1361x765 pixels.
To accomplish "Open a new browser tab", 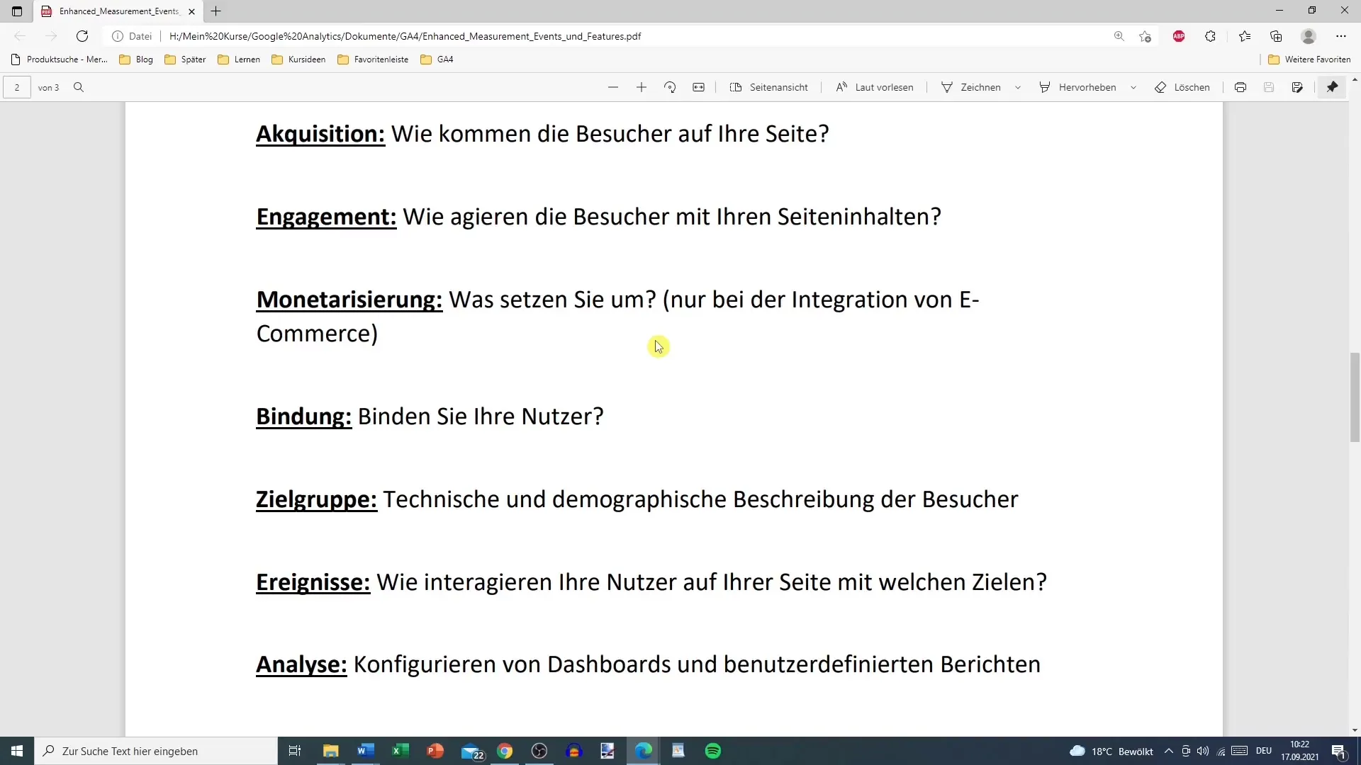I will (x=216, y=11).
